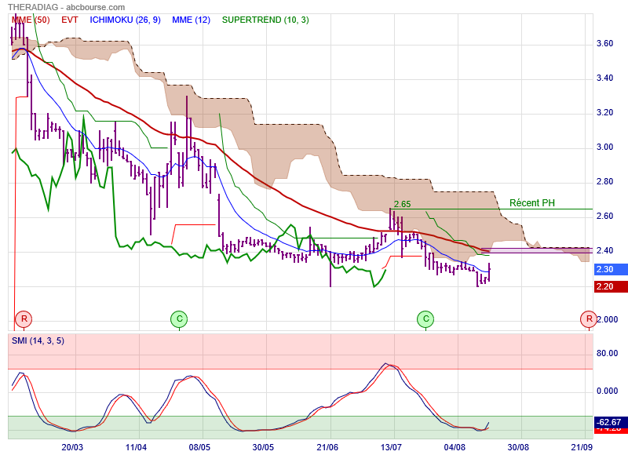Click the dark blue -62.67 SMI value tag

[x=608, y=421]
